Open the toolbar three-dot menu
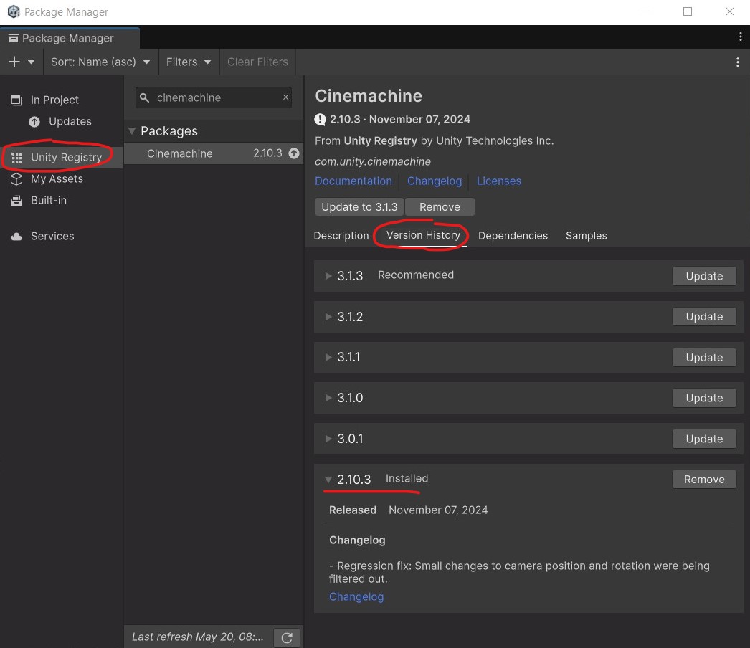Image resolution: width=750 pixels, height=648 pixels. coord(738,62)
